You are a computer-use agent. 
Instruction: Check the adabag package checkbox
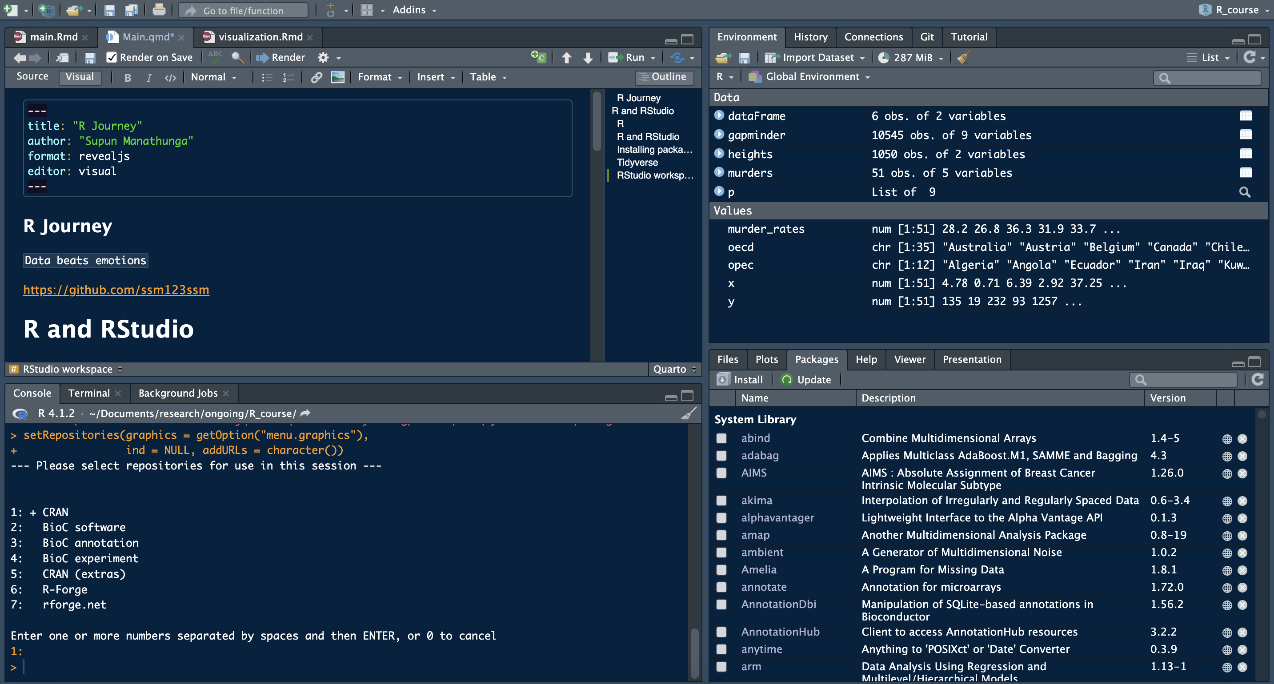coord(721,456)
